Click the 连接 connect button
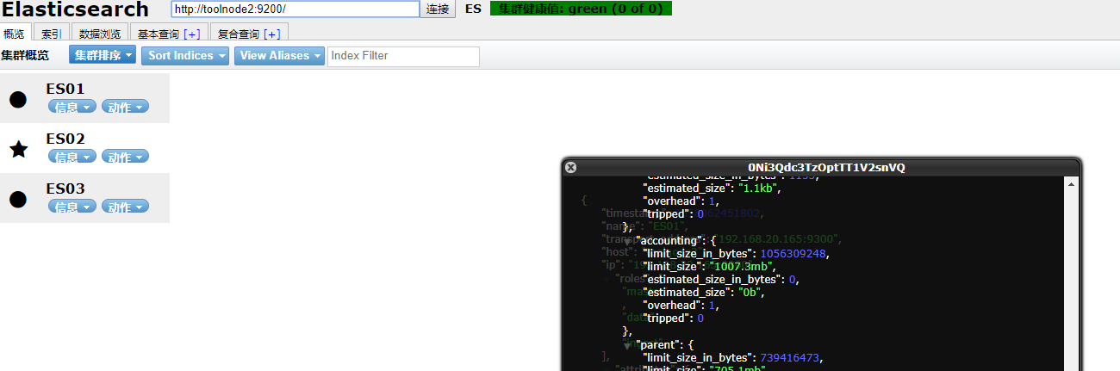 [438, 9]
